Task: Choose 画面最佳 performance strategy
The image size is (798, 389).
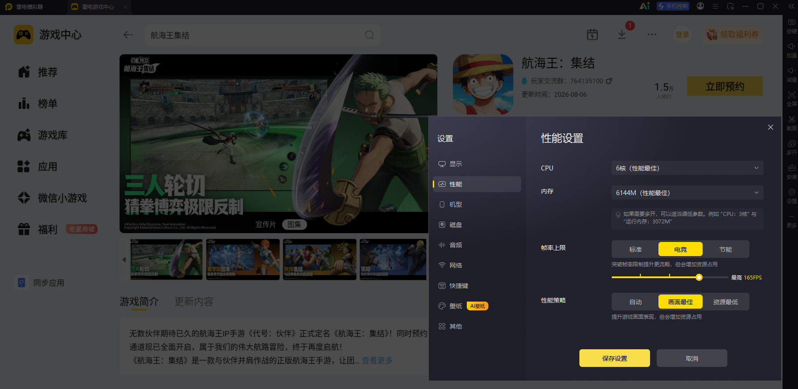Action: pos(680,302)
